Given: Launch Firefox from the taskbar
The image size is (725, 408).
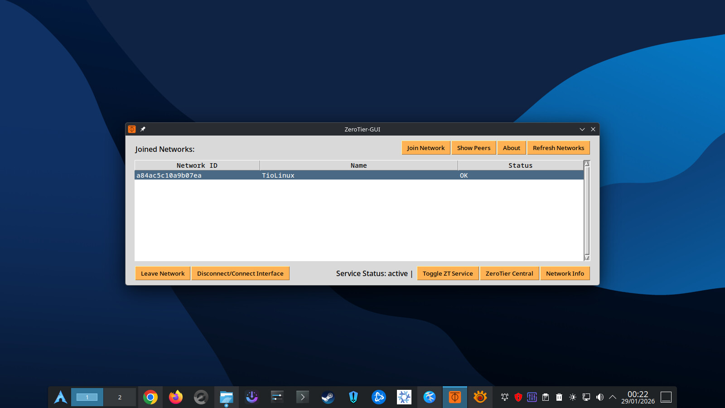Looking at the screenshot, I should point(176,398).
